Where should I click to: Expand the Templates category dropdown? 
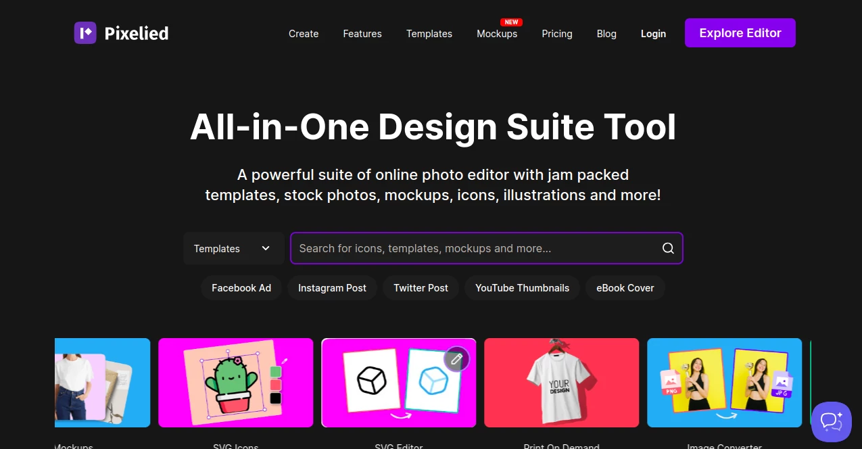point(233,248)
